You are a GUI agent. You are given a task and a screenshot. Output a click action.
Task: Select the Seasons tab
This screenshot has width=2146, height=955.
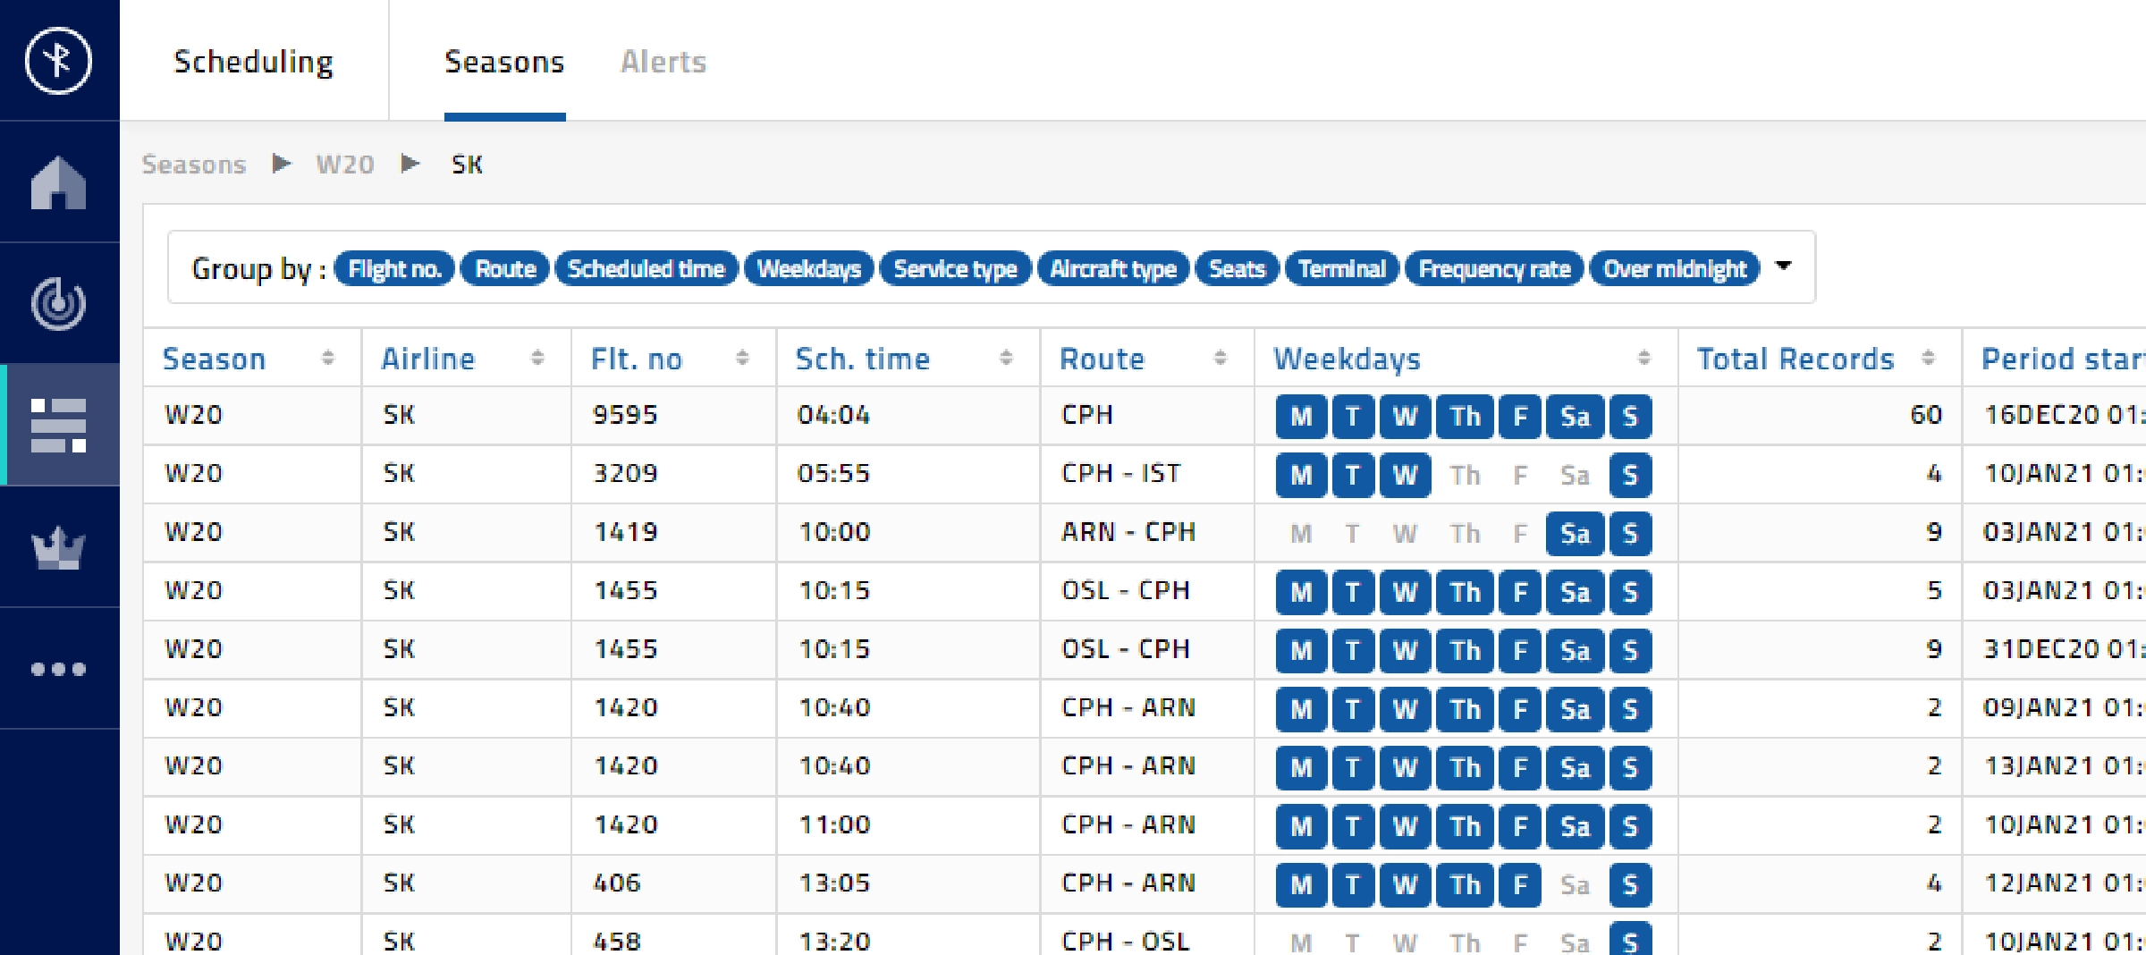[x=504, y=62]
